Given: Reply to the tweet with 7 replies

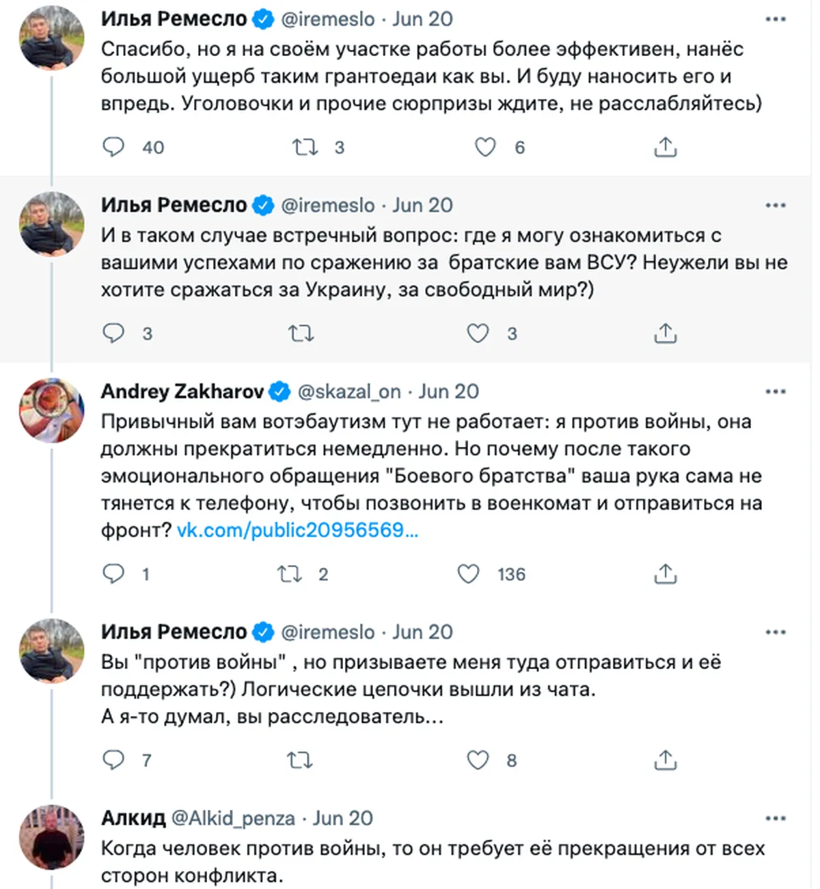Looking at the screenshot, I should pyautogui.click(x=113, y=760).
